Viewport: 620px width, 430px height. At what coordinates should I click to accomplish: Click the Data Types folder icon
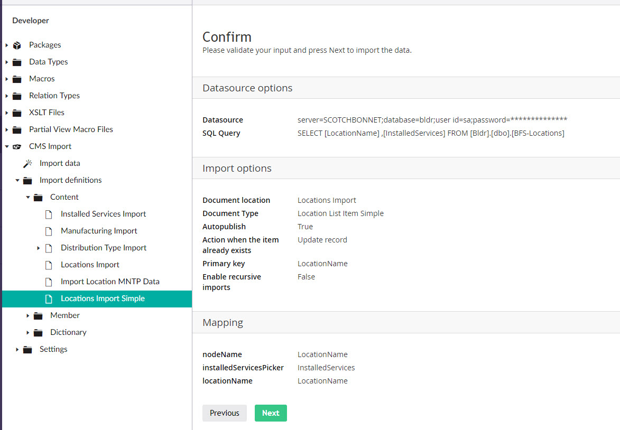click(16, 62)
